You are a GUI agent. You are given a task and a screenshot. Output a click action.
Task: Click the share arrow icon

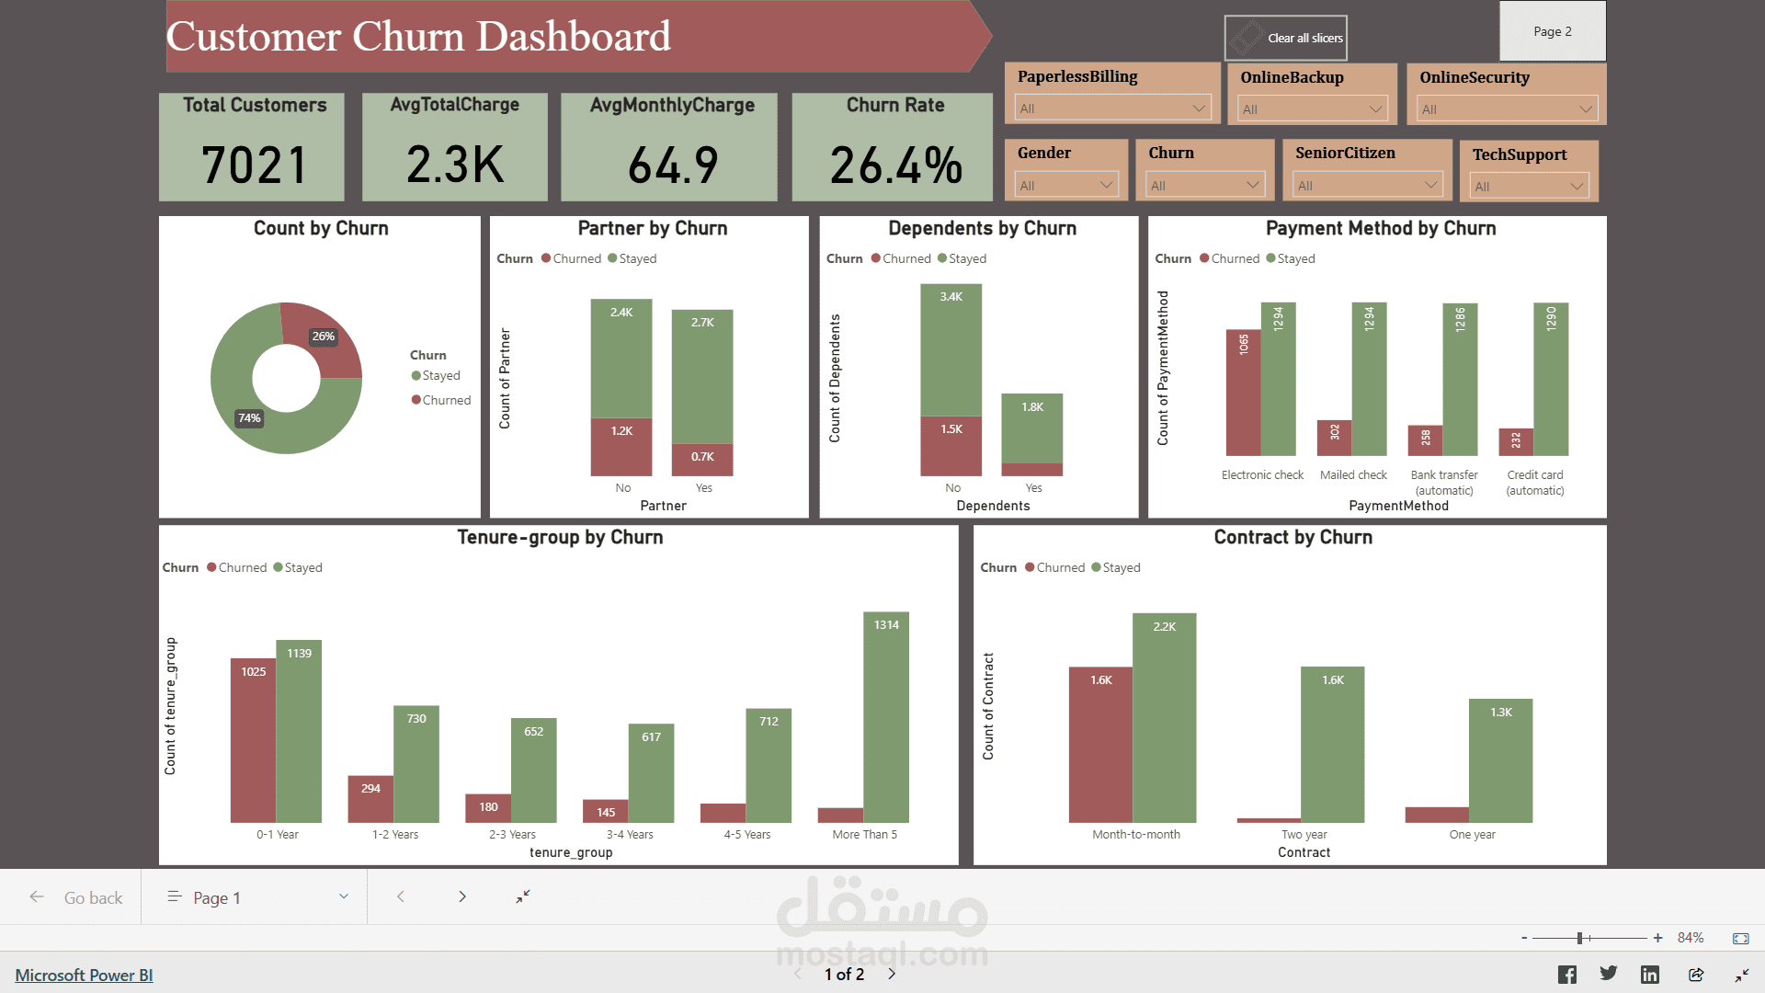(x=1696, y=975)
